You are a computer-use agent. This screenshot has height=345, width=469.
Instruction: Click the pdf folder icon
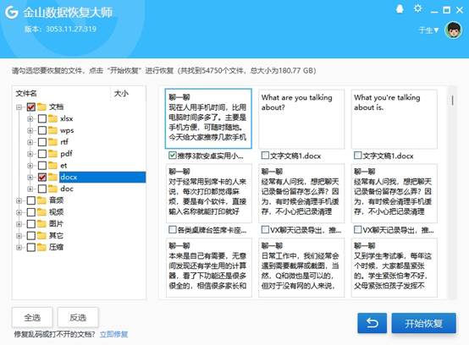[x=53, y=154]
